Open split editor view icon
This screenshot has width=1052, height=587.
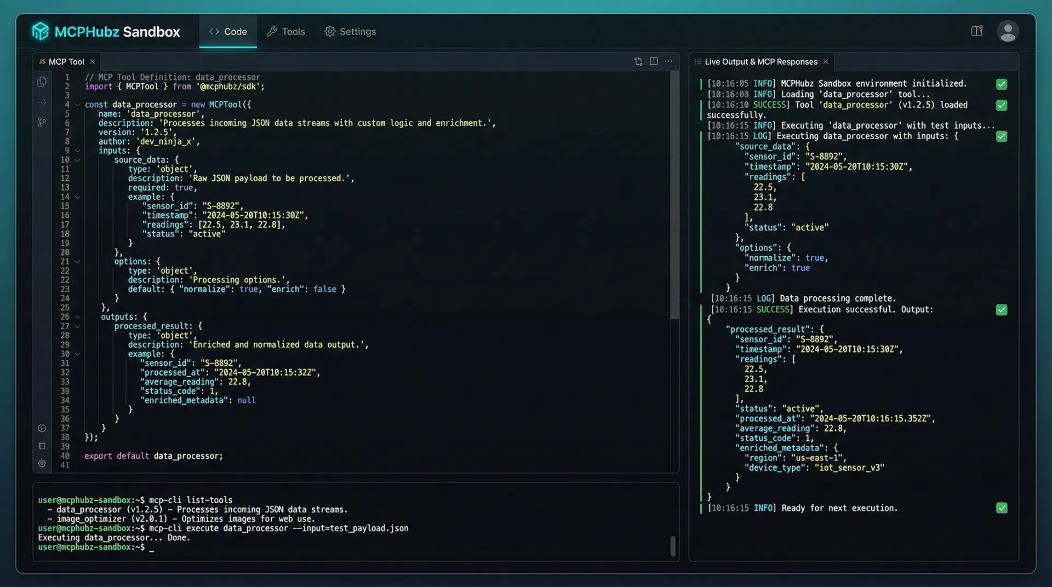click(654, 61)
